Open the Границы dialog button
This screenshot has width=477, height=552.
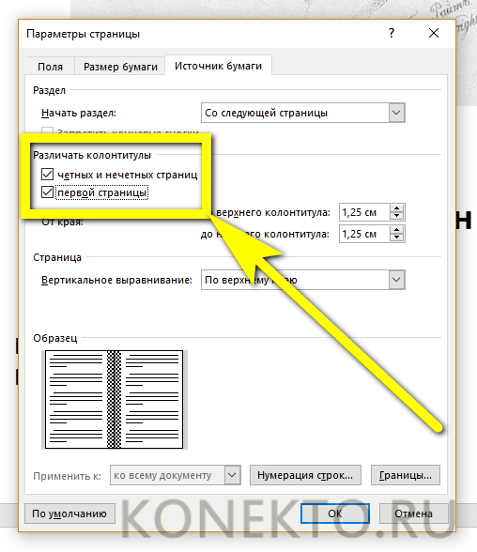point(406,475)
